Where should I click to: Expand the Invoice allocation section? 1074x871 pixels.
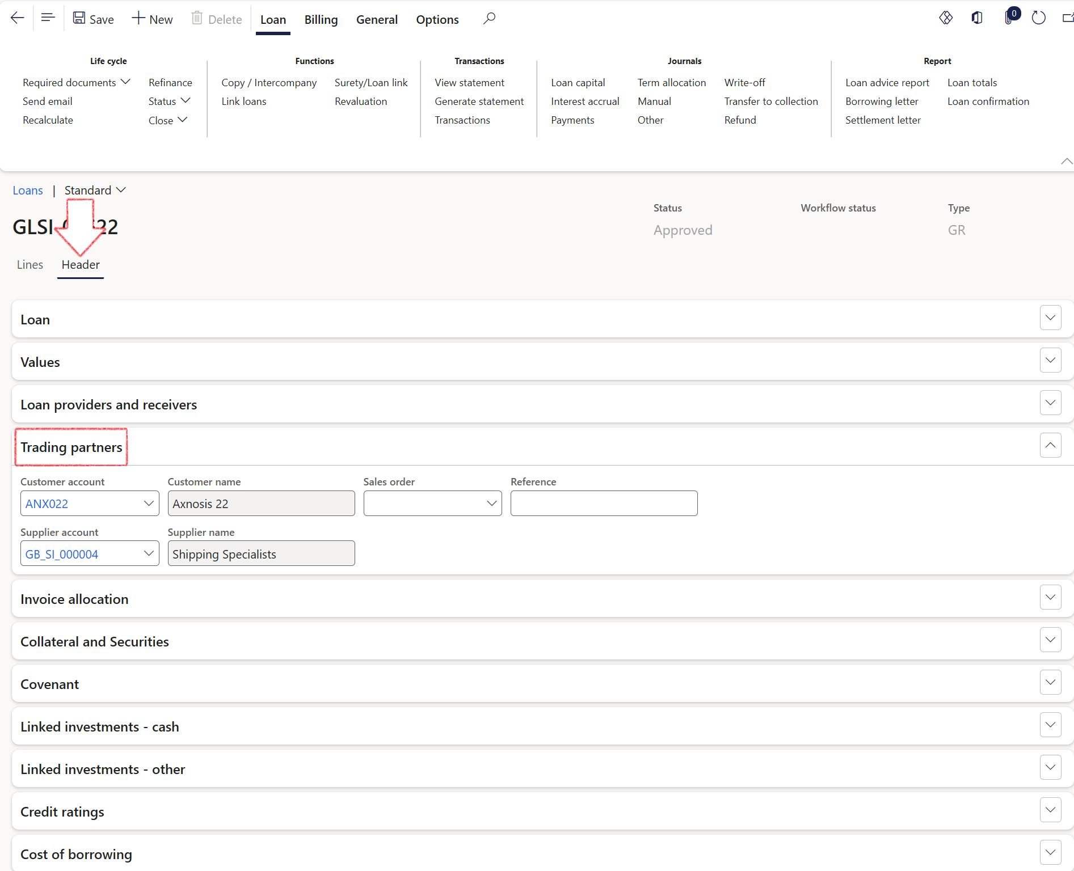point(1050,597)
